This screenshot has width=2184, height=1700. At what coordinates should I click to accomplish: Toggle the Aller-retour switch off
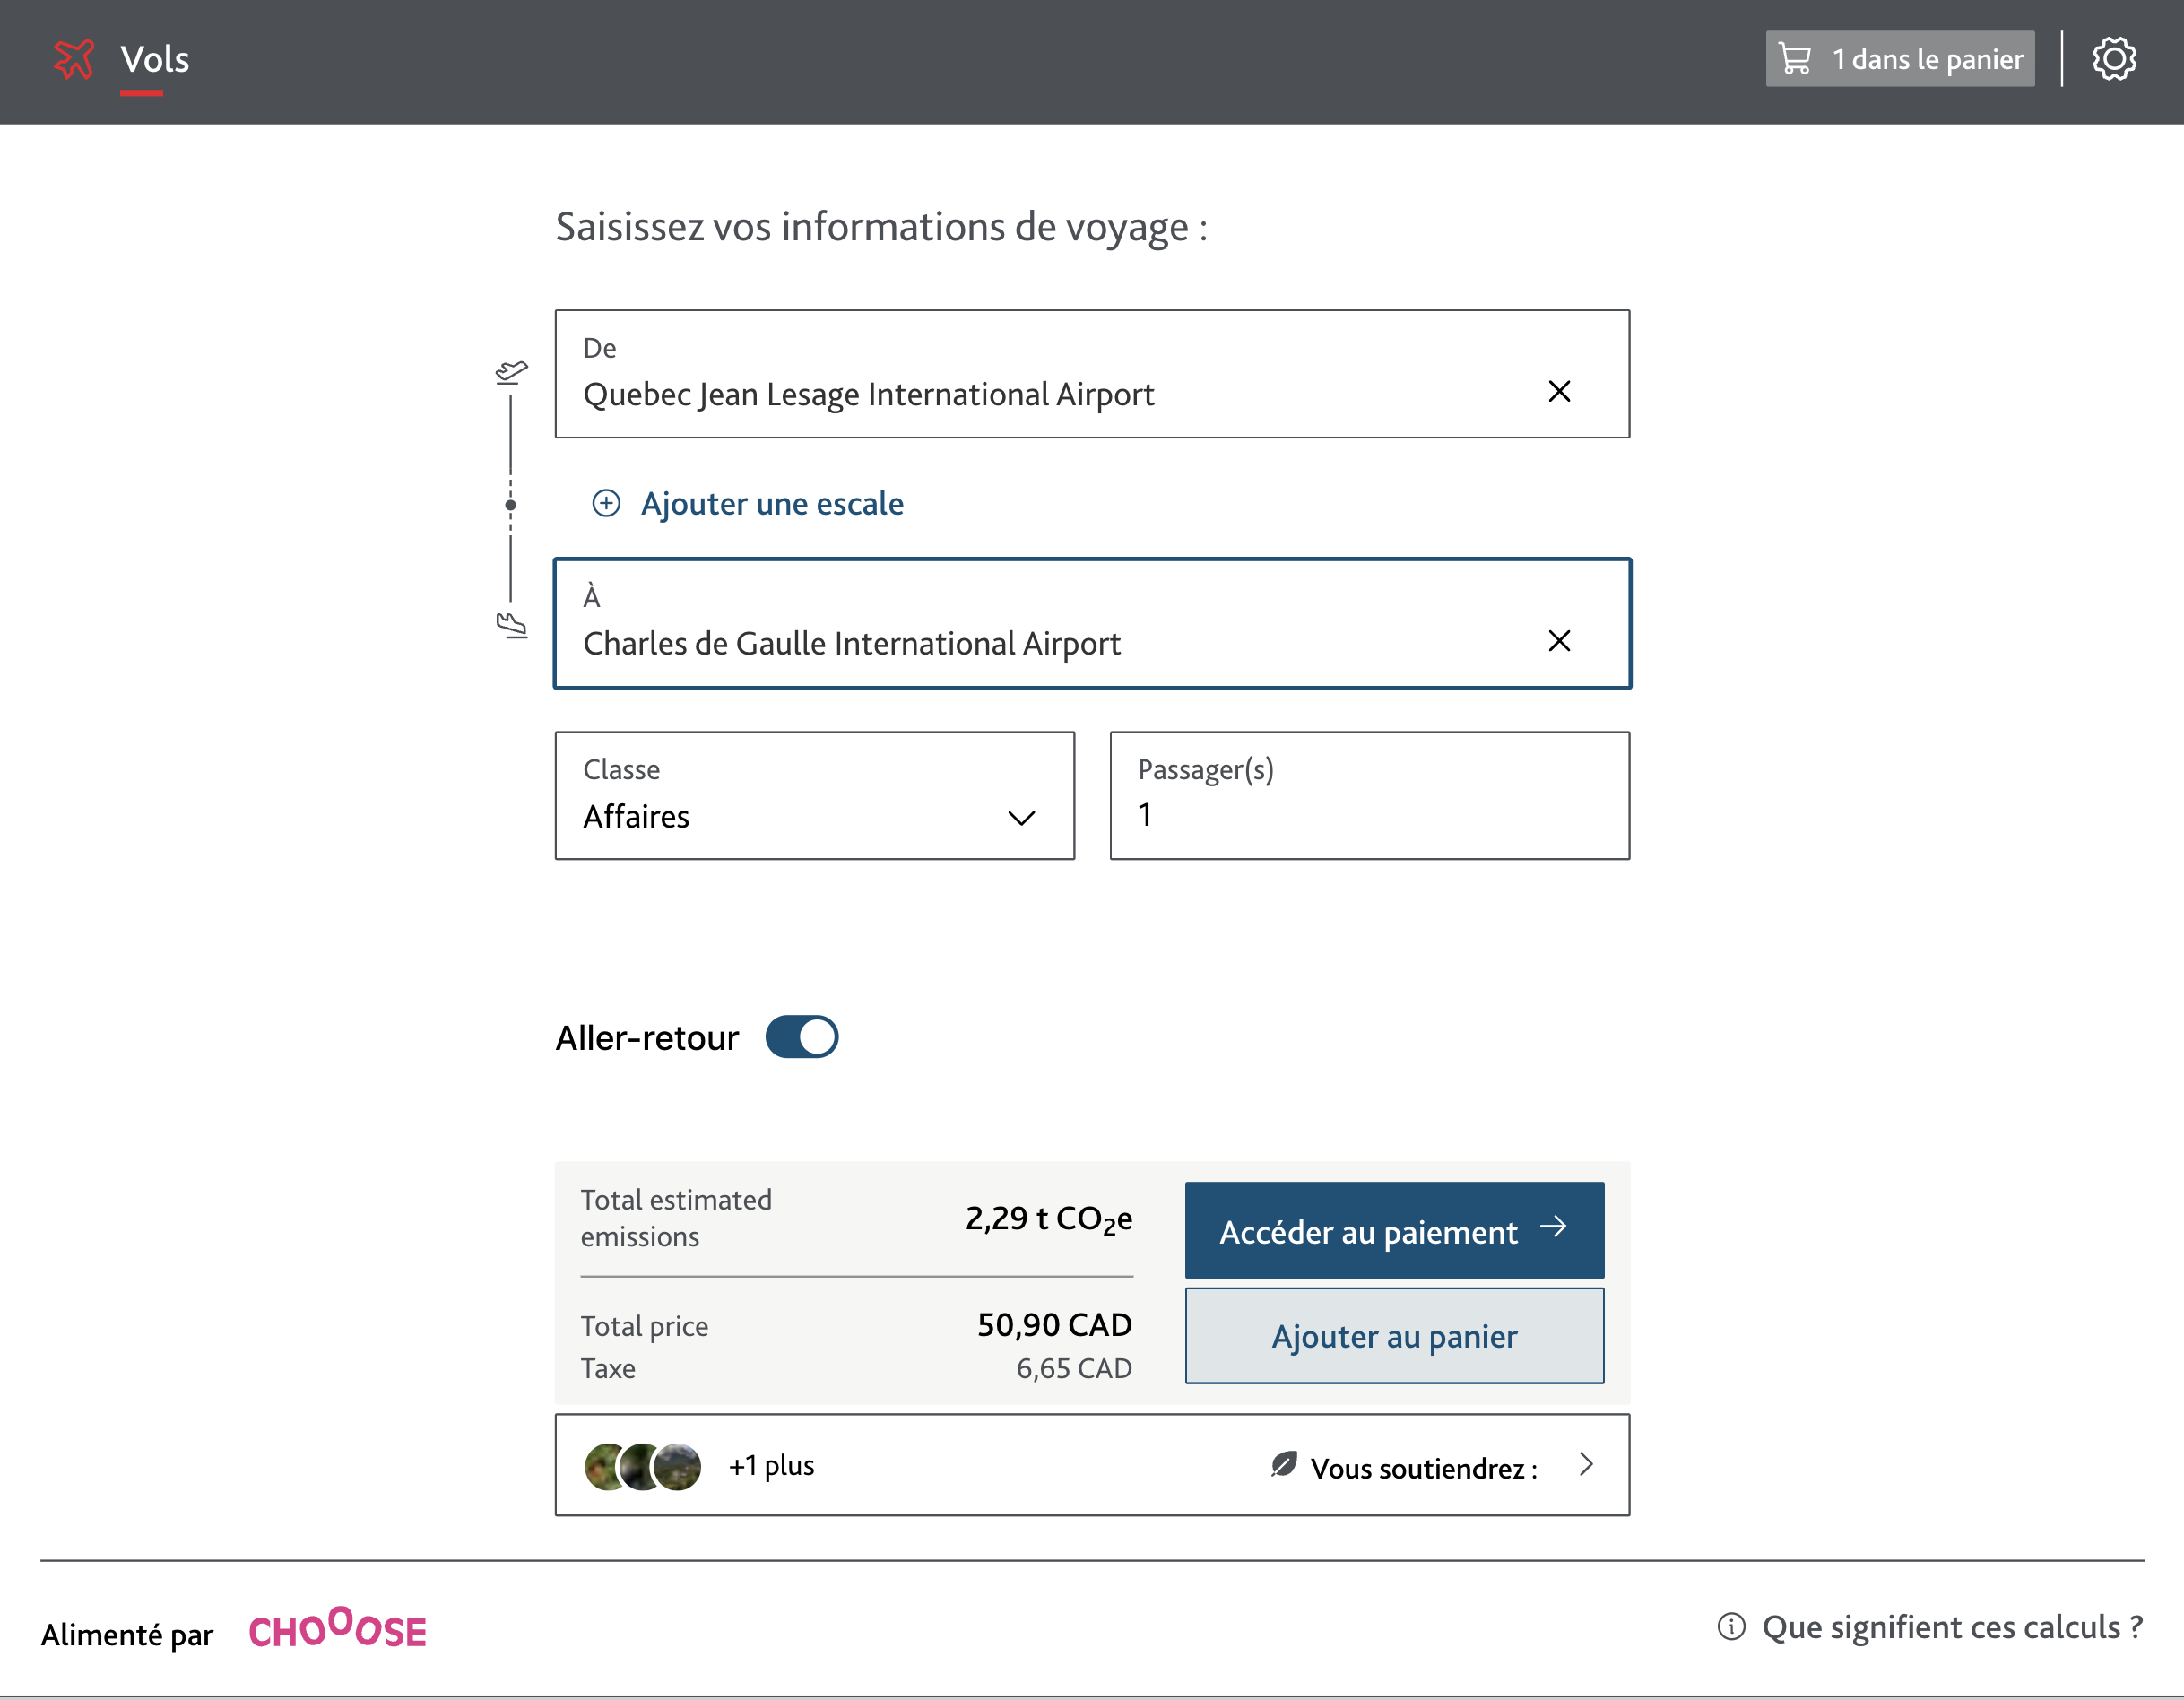point(801,1037)
